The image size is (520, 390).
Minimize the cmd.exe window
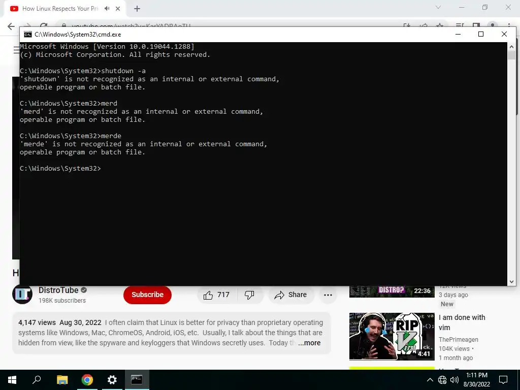(458, 34)
